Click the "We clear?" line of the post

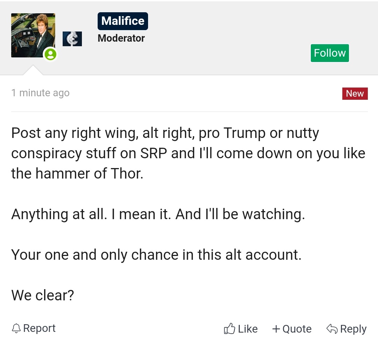coord(42,295)
